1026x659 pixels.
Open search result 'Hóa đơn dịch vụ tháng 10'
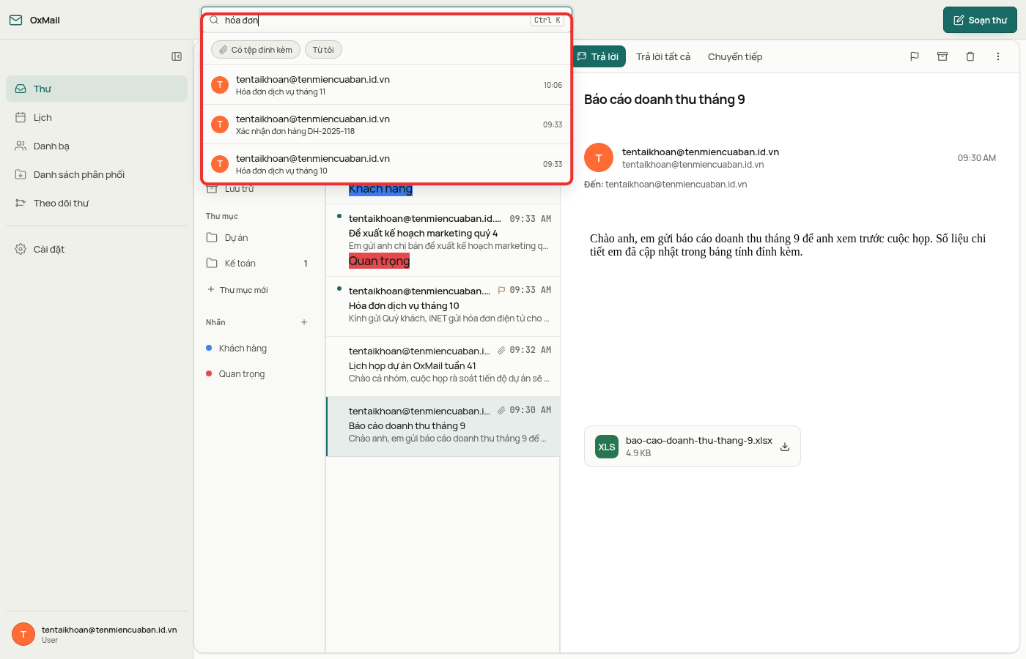click(x=387, y=164)
